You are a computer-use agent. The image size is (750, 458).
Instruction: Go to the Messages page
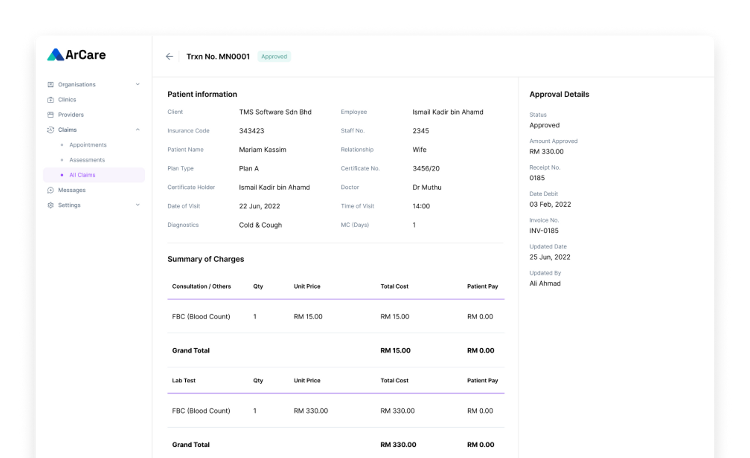[72, 190]
